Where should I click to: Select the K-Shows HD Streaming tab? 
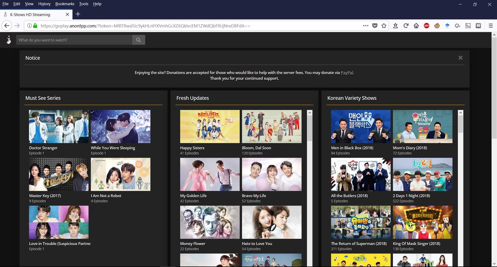pos(36,14)
